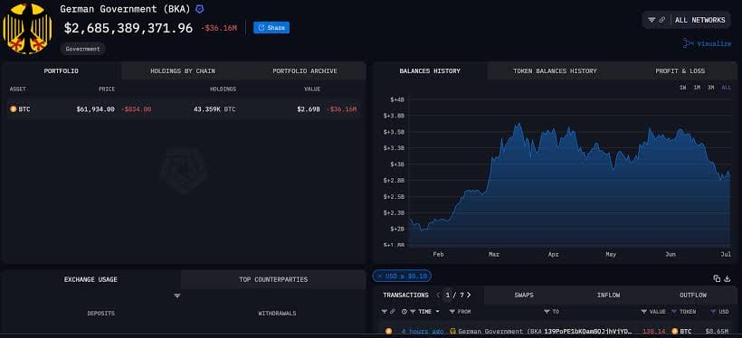Open the SWAPS tab
Image resolution: width=742 pixels, height=338 pixels.
[x=524, y=295]
